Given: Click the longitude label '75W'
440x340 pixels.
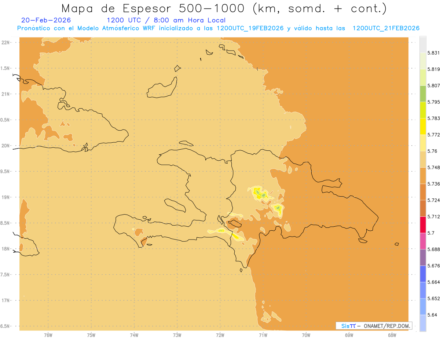Looking at the screenshot, I should [x=91, y=335].
